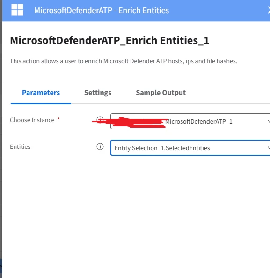The width and height of the screenshot is (270, 278).
Task: Click the info icon beside Entities
Action: pos(100,146)
